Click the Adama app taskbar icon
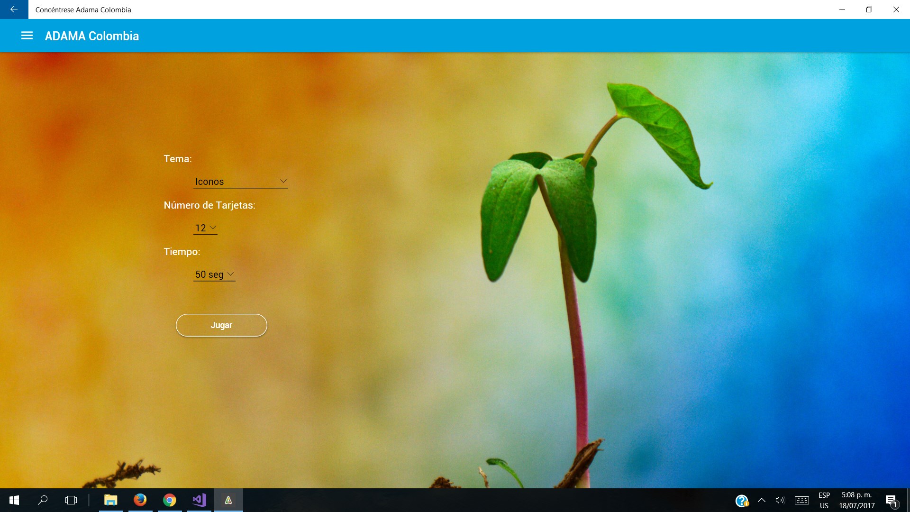The width and height of the screenshot is (910, 512). click(x=228, y=500)
